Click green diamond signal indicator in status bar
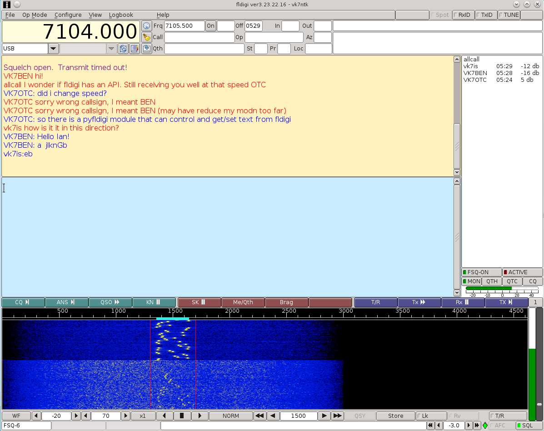544x431 pixels. [485, 426]
